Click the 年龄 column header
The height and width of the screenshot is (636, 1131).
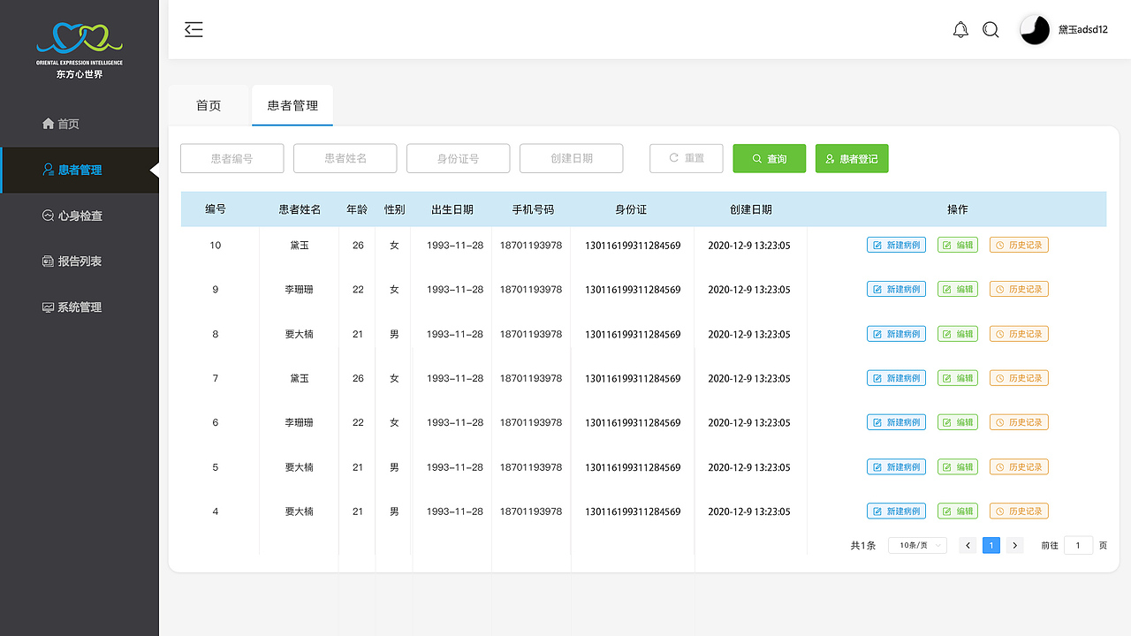(357, 209)
